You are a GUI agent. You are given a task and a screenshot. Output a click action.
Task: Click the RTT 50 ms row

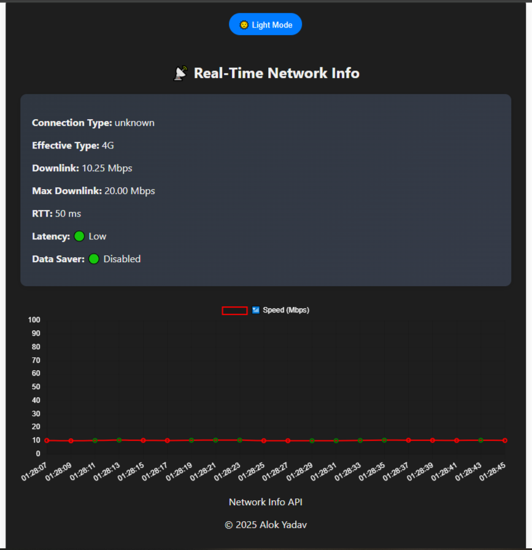56,214
